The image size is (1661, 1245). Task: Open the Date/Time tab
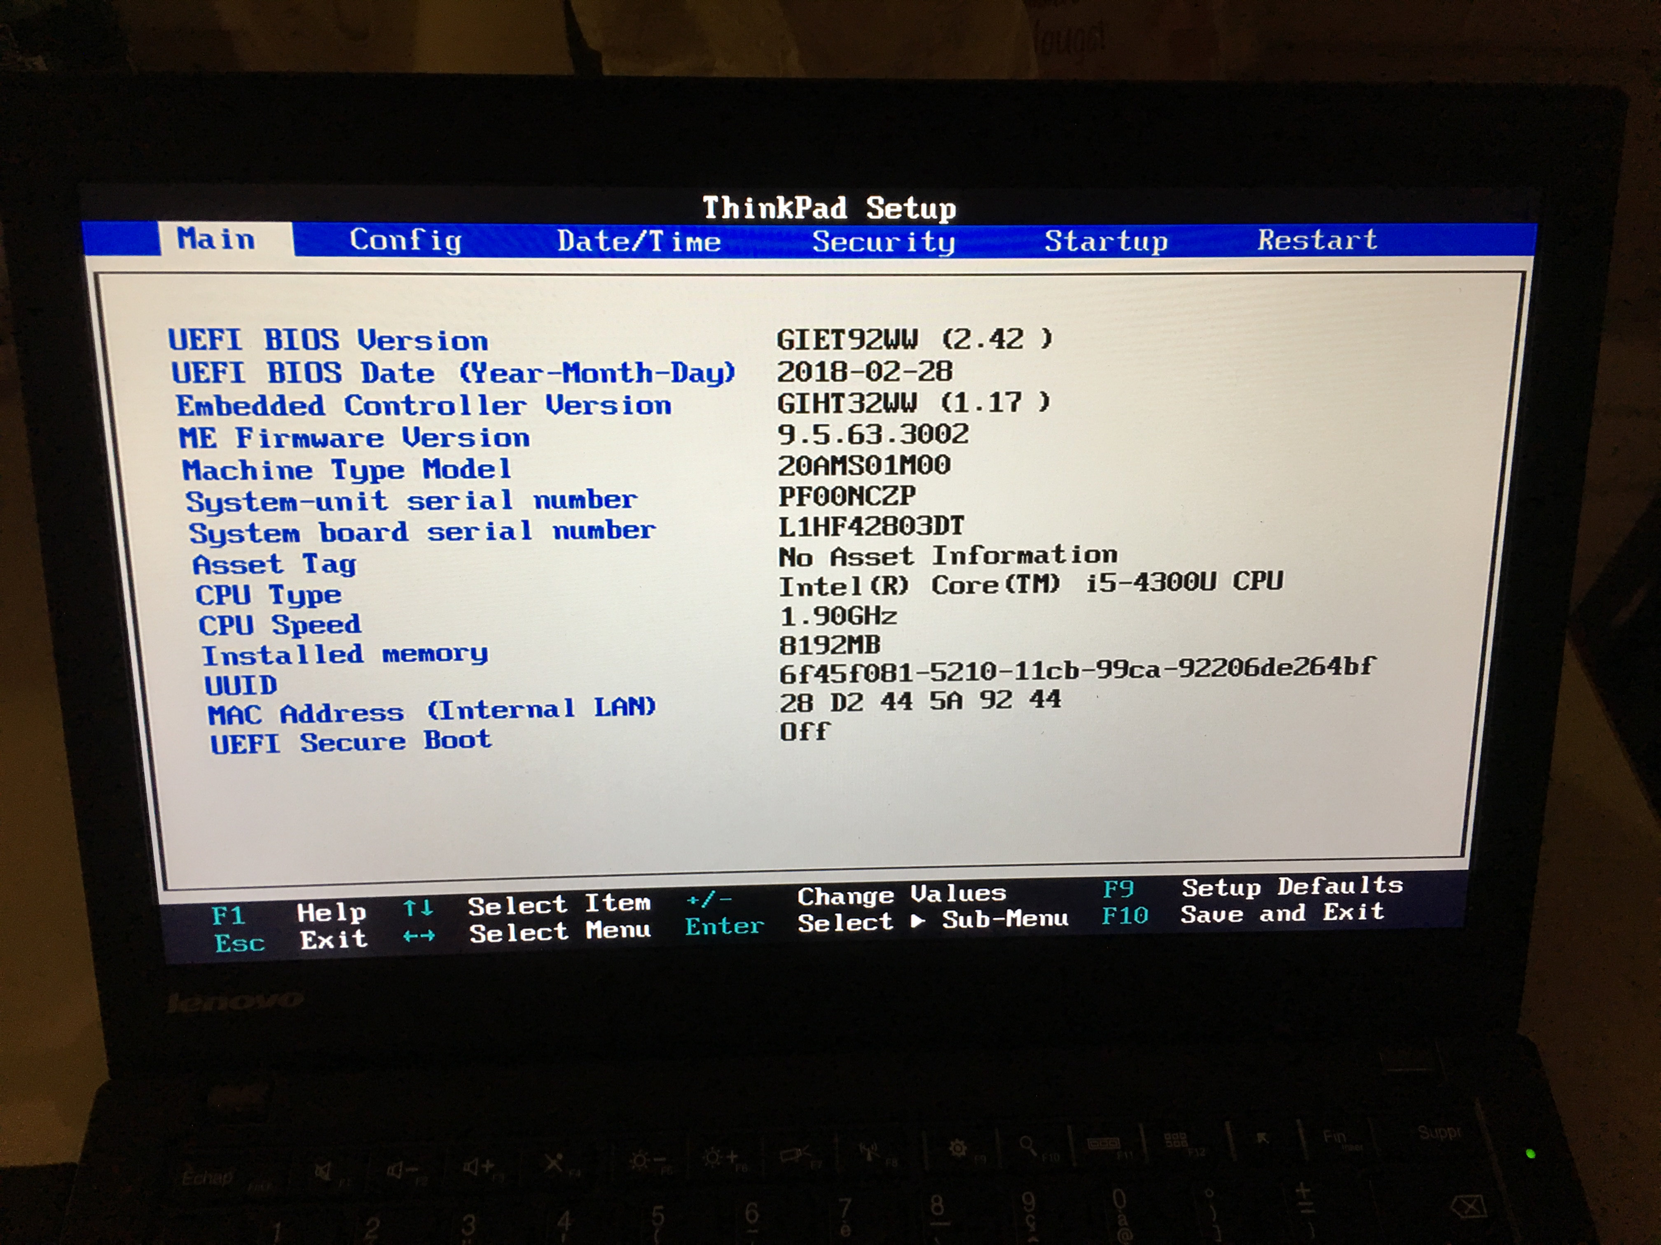pos(638,242)
